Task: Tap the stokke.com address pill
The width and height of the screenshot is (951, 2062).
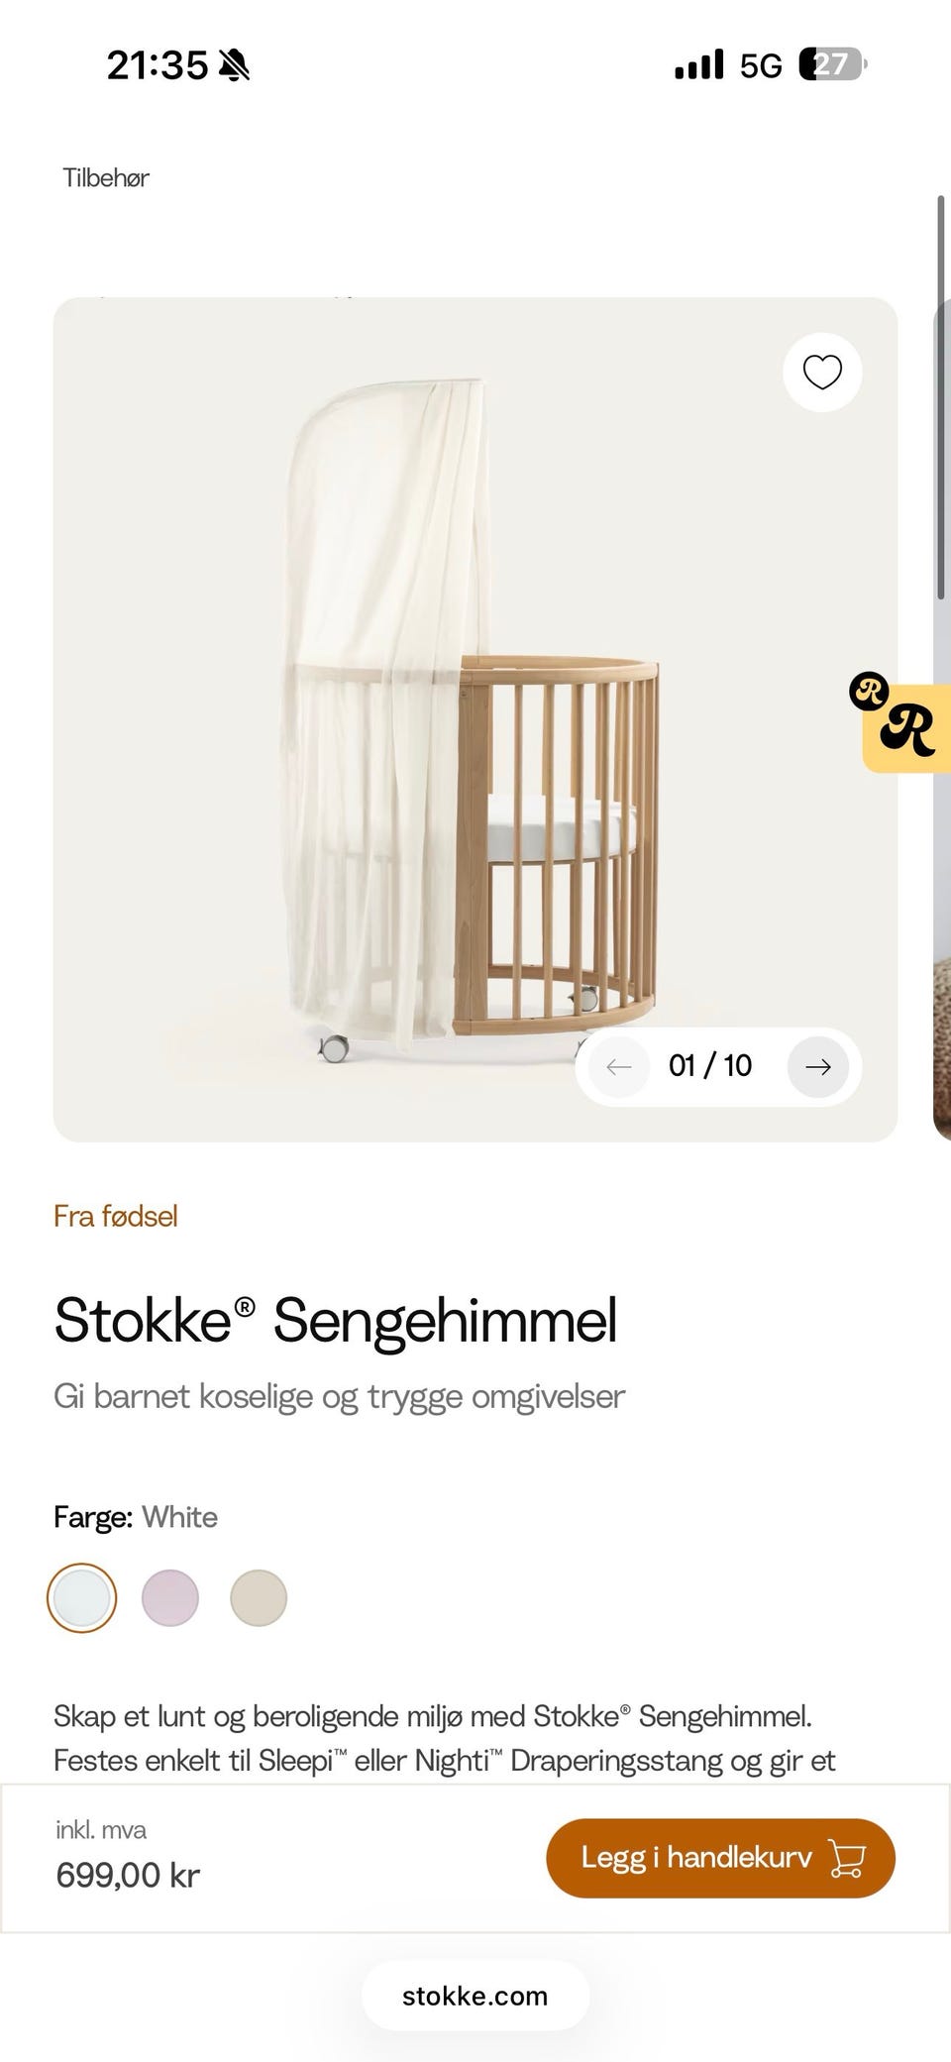Action: click(475, 1996)
